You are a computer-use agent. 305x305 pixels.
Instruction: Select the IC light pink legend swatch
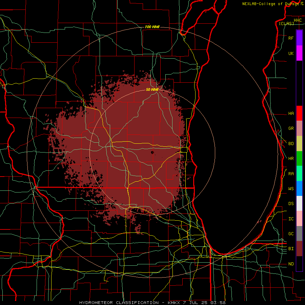pos(299,219)
